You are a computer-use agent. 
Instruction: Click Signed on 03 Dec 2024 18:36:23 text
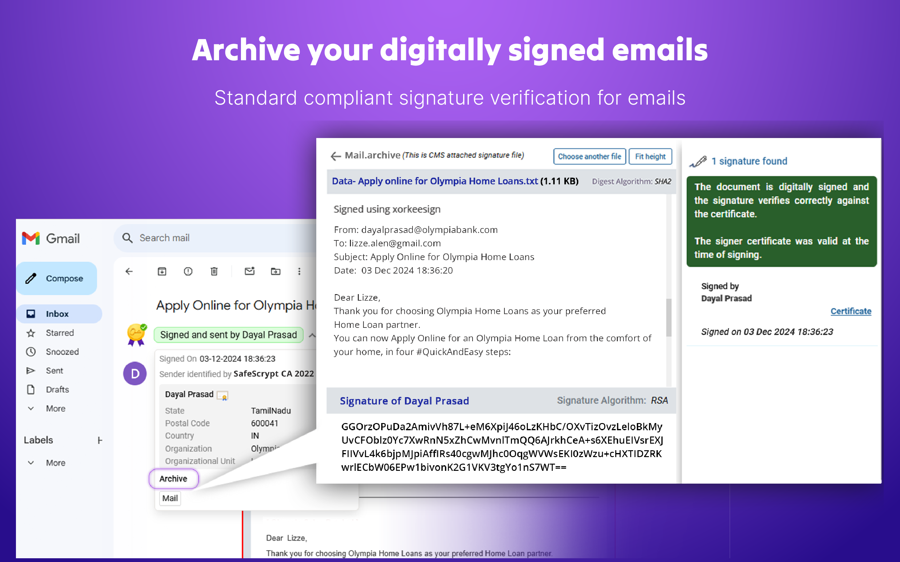767,332
